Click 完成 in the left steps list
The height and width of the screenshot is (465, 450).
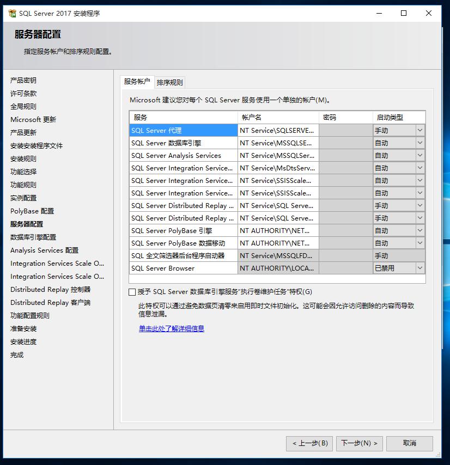pyautogui.click(x=16, y=354)
